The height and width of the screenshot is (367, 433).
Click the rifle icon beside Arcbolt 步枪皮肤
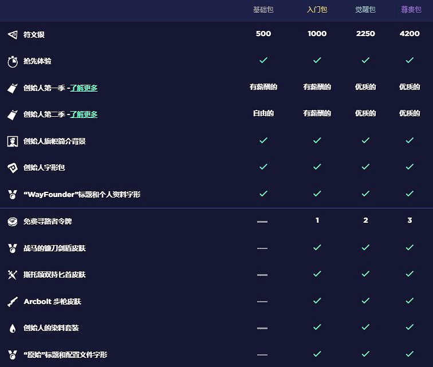pos(13,302)
